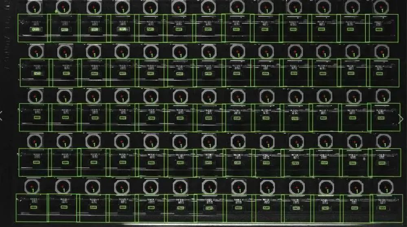Select the last green inspection box in third row
The height and width of the screenshot is (227, 407).
click(383, 117)
